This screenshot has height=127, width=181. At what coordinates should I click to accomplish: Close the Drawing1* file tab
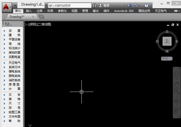[33, 17]
